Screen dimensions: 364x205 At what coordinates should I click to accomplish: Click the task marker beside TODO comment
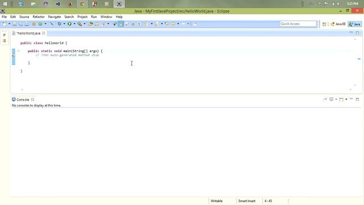pos(14,55)
